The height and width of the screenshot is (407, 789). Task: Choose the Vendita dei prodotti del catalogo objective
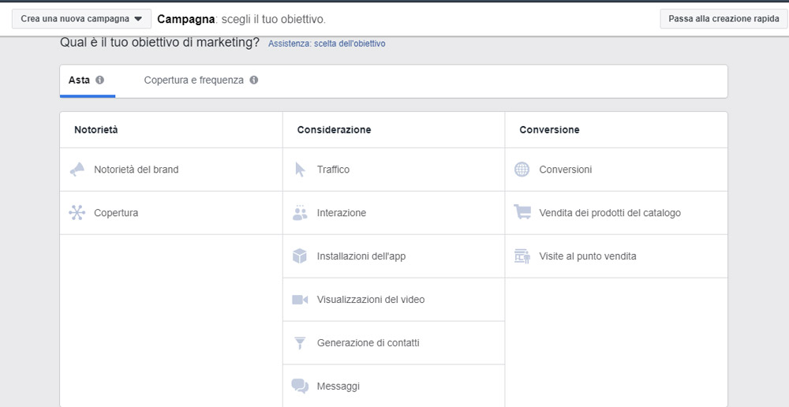point(609,213)
